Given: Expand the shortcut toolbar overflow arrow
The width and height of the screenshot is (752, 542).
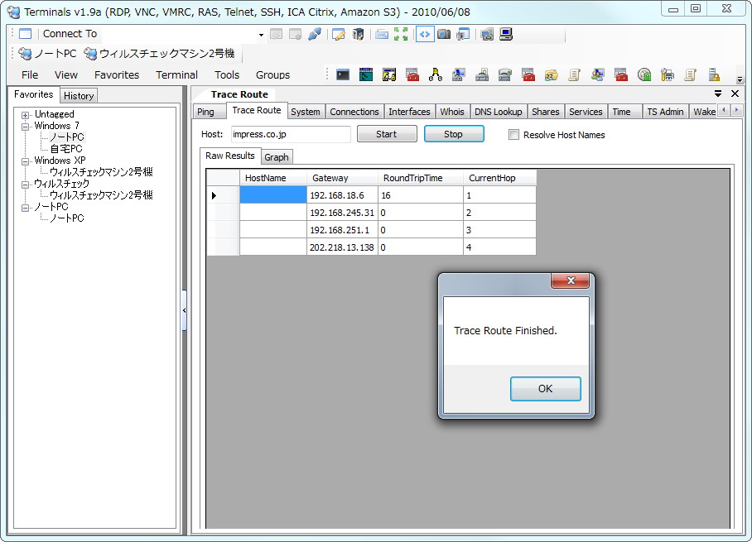Looking at the screenshot, I should point(740,79).
